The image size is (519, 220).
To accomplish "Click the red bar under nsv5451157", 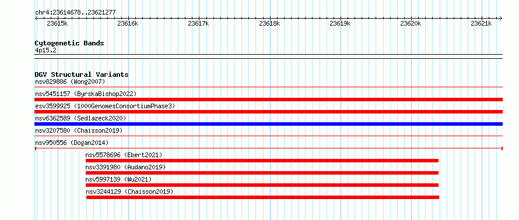I will pyautogui.click(x=268, y=100).
